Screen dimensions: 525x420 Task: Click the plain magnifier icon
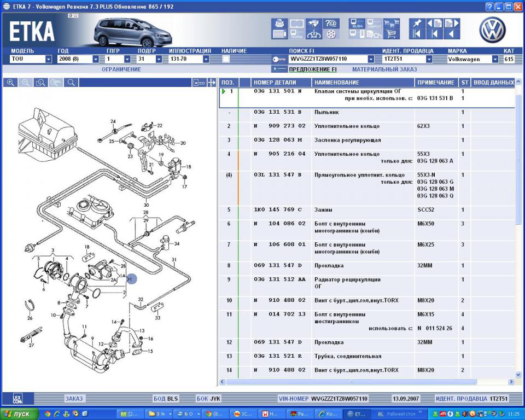coord(71,83)
